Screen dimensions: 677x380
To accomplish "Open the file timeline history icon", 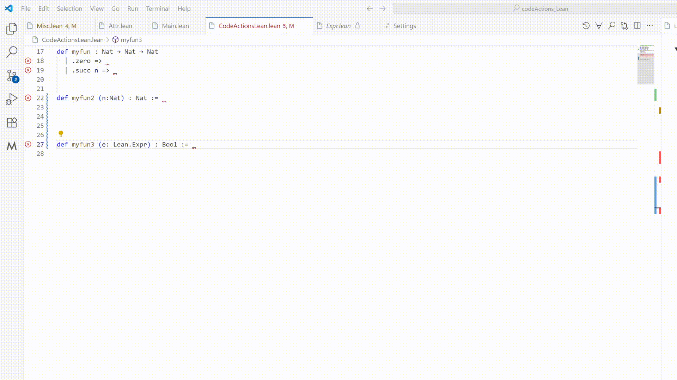I will pos(586,26).
